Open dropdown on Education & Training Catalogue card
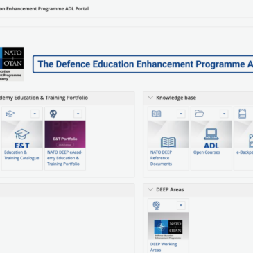Image resolution: width=253 pixels, height=253 pixels. click(35, 114)
